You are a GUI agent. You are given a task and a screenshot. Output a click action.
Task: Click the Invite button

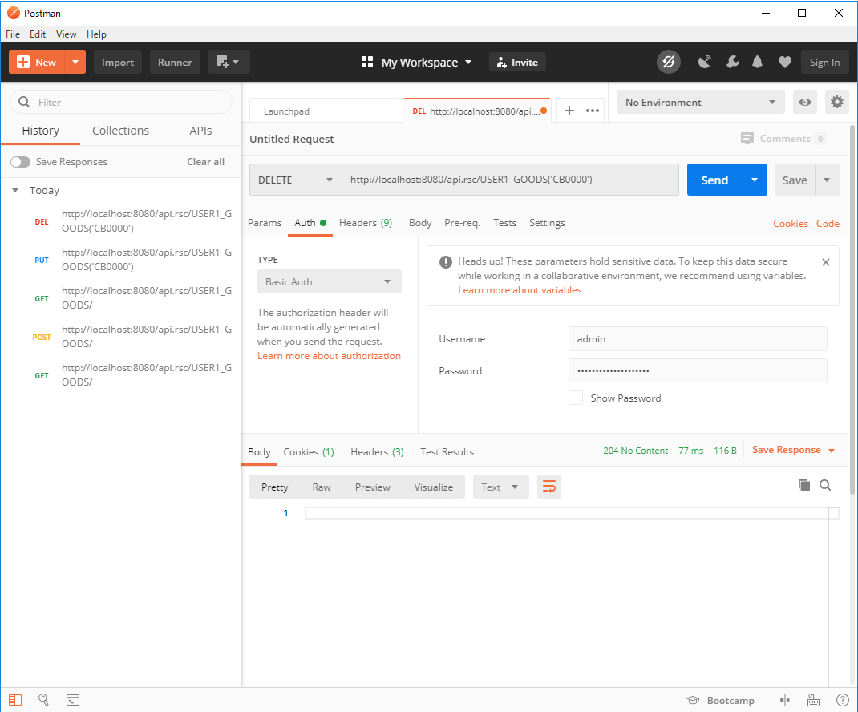[x=517, y=63]
